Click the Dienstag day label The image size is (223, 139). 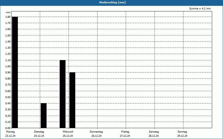pyautogui.click(x=39, y=132)
